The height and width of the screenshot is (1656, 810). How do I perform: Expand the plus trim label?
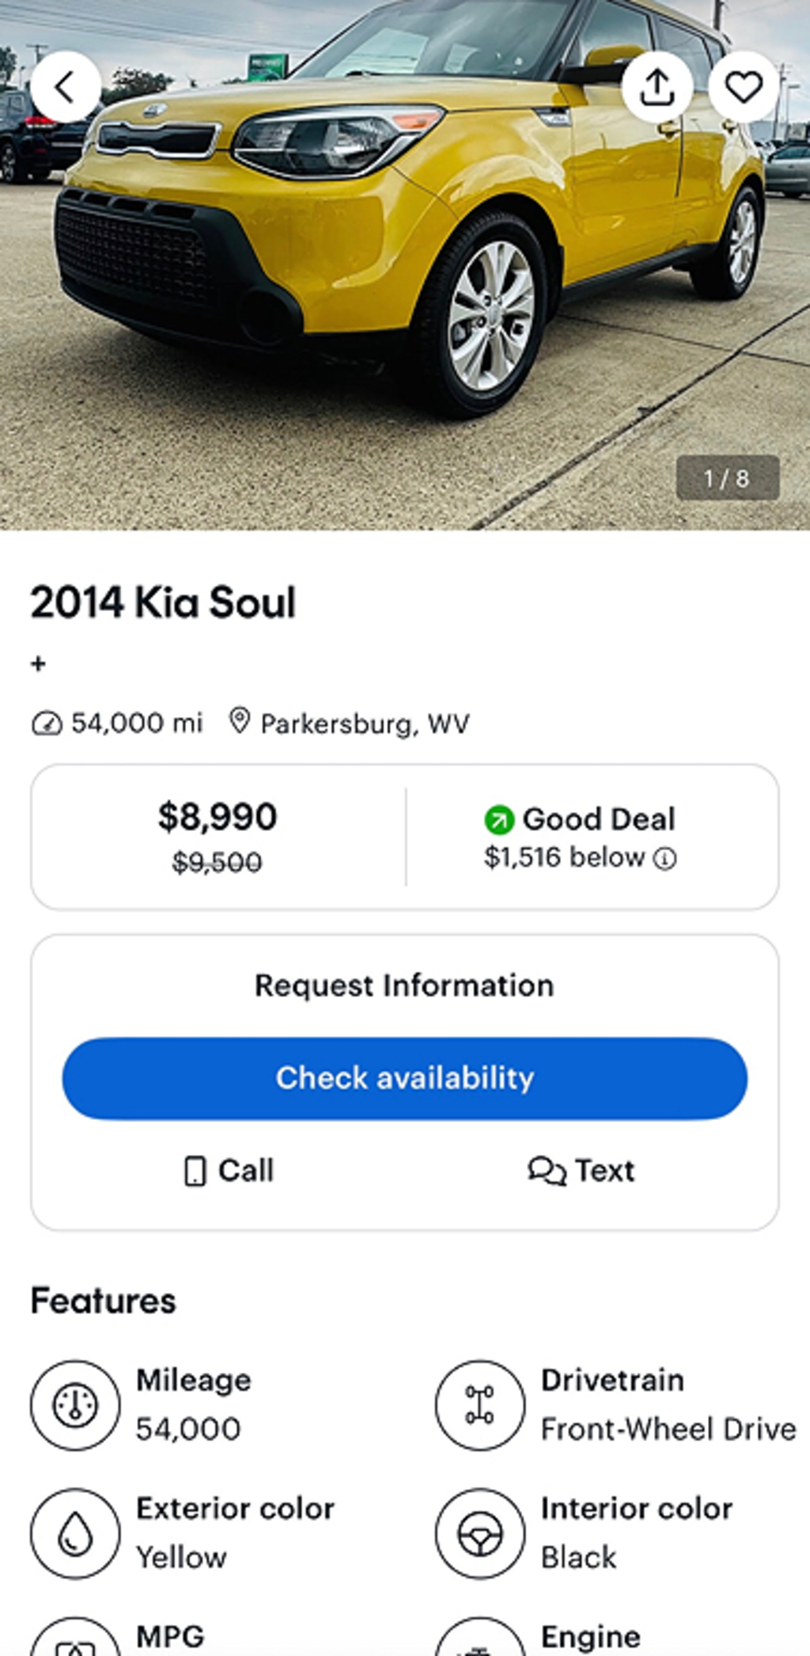click(x=38, y=663)
